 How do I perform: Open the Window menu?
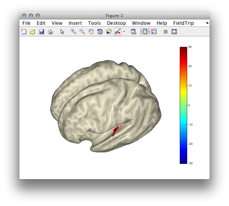click(x=141, y=23)
